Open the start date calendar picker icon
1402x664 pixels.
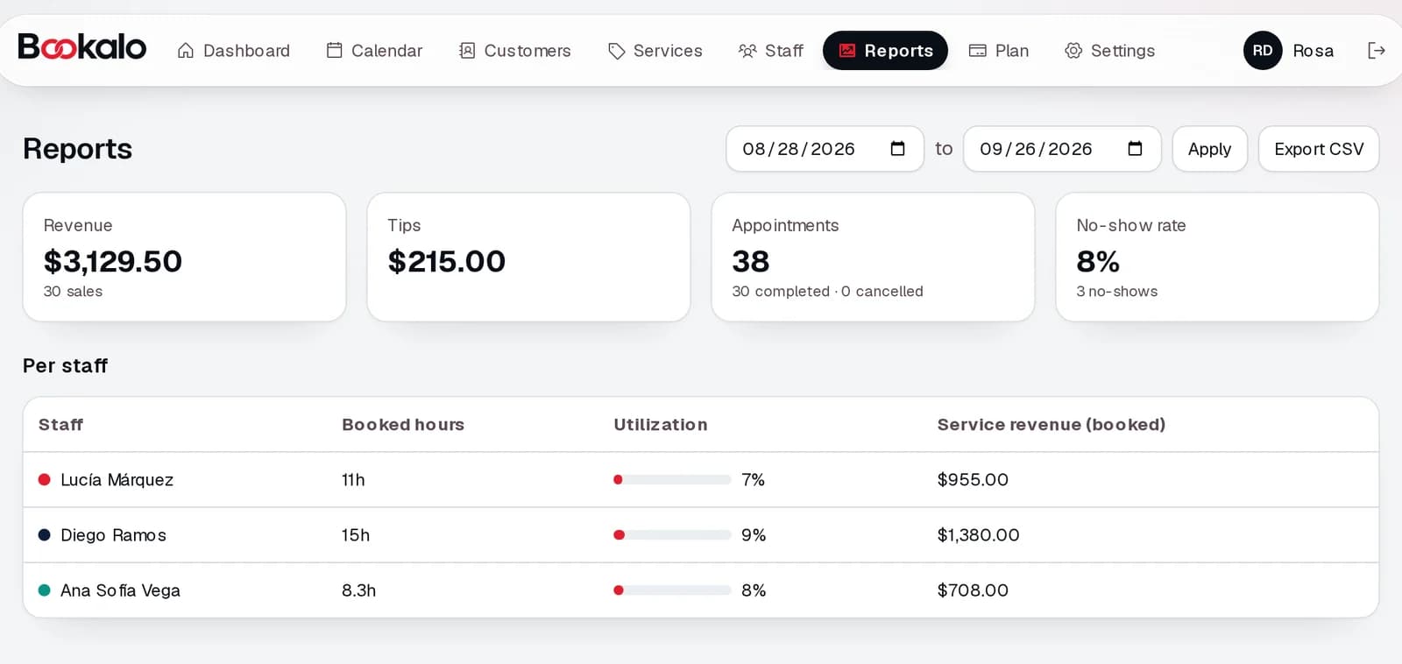click(897, 149)
